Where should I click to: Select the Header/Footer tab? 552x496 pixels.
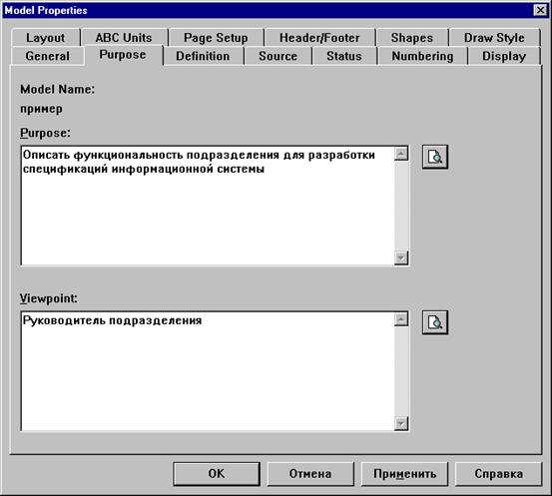click(x=319, y=38)
